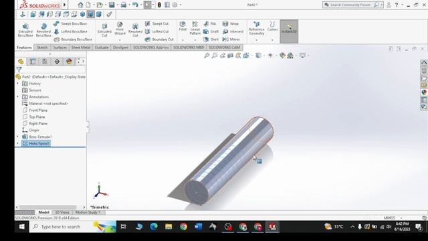Apply the Fillet tool
Image resolution: width=428 pixels, height=241 pixels.
(x=183, y=27)
